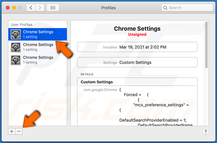Click the Installed field label
The width and height of the screenshot is (217, 143).
110,47
